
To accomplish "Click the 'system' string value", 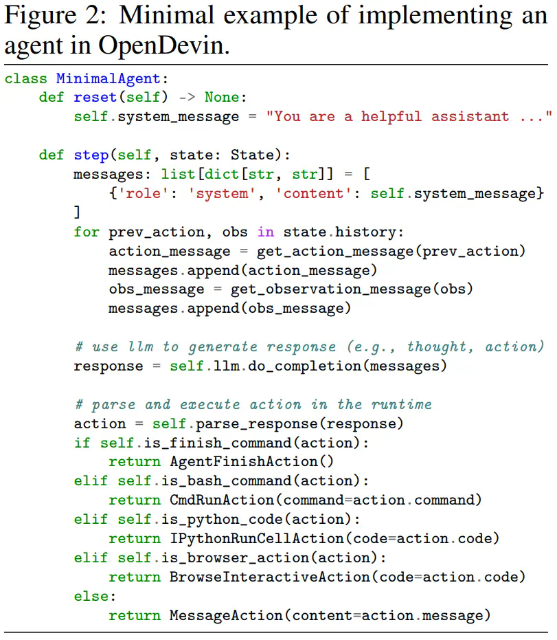I will [x=221, y=193].
